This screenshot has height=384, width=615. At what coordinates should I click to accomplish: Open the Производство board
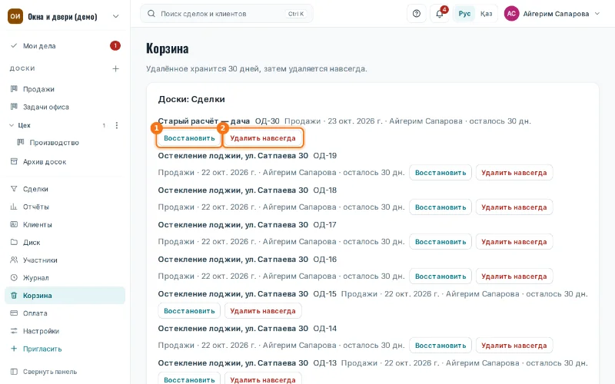click(65, 143)
